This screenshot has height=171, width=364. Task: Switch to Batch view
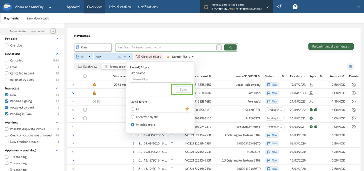(x=87, y=67)
